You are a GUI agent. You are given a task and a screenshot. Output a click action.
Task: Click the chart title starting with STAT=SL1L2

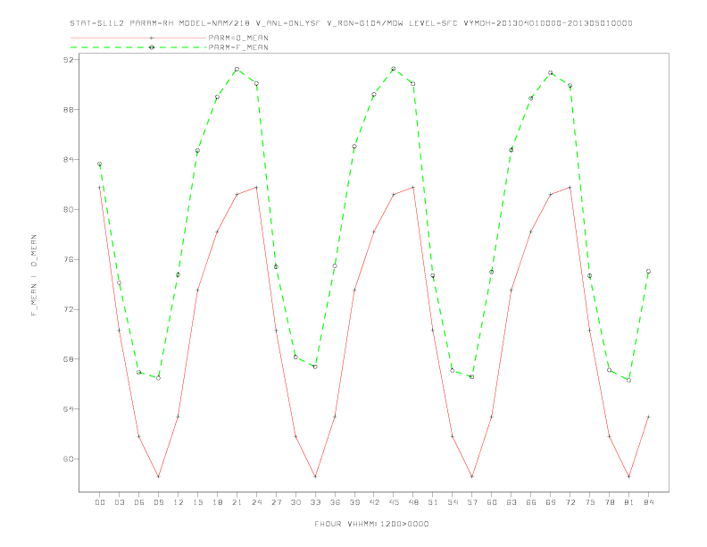pos(351,23)
